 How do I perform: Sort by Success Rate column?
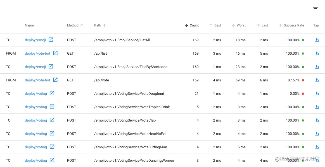(291, 25)
